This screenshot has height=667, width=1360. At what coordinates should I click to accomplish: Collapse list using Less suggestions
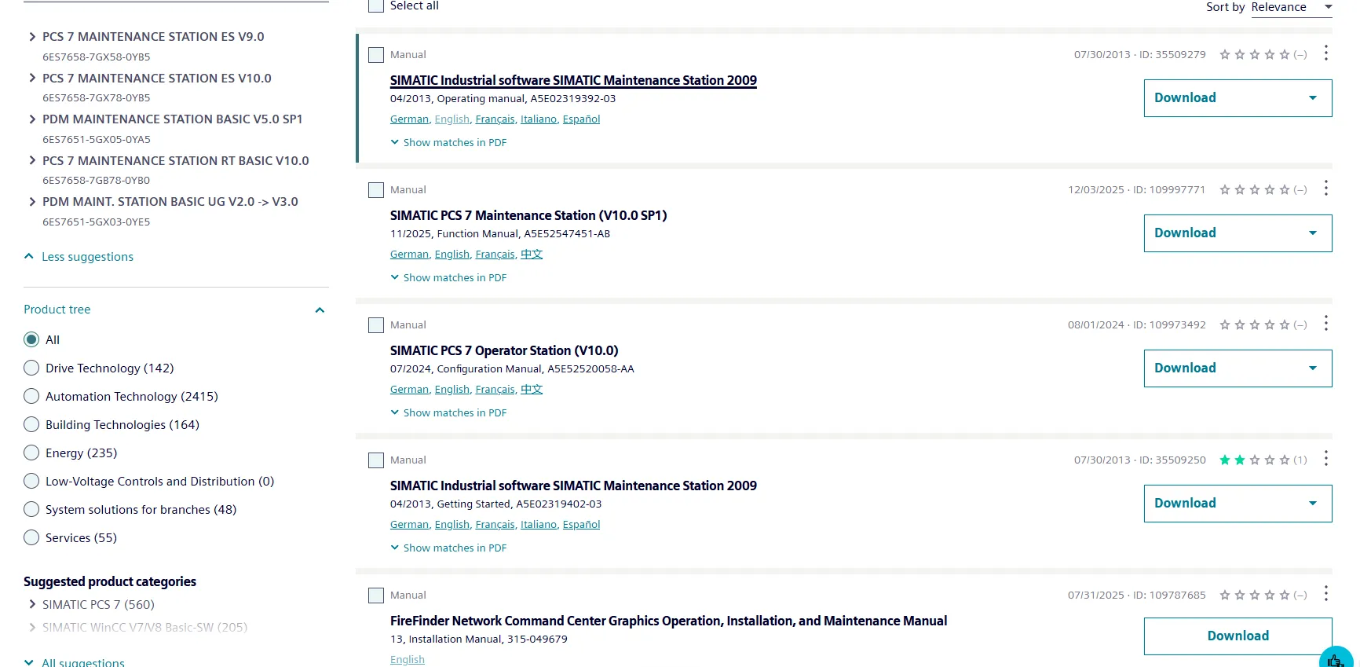point(79,257)
